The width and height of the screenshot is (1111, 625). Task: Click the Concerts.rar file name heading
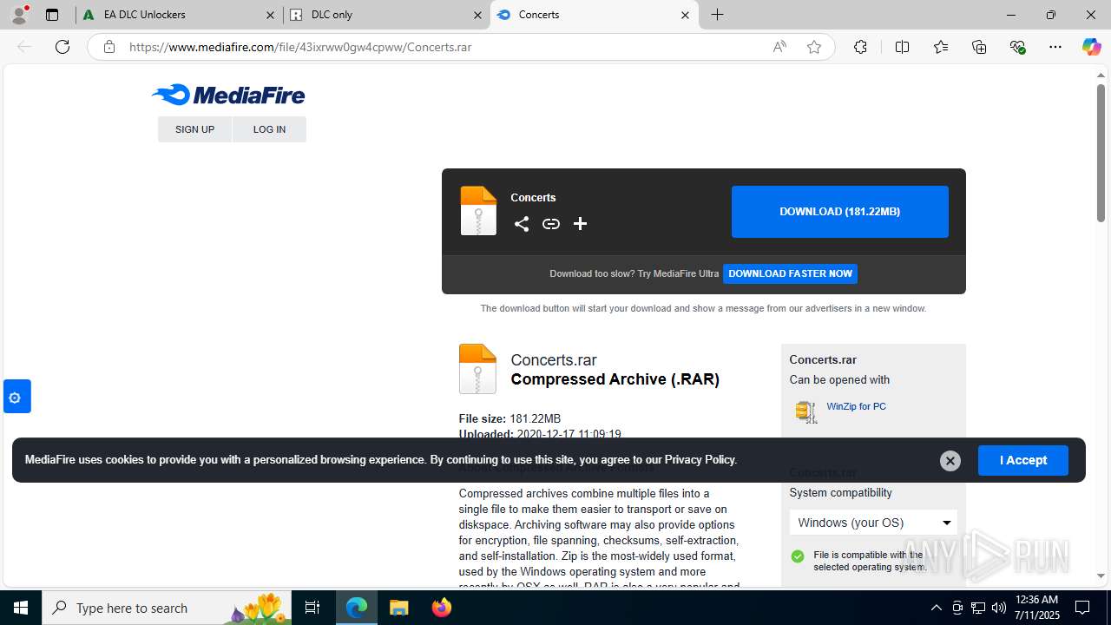click(554, 360)
